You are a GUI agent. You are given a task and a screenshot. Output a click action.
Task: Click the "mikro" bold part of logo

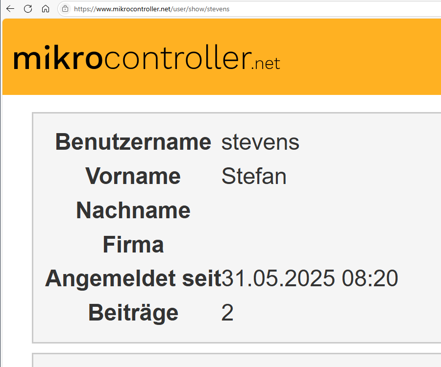pyautogui.click(x=58, y=58)
